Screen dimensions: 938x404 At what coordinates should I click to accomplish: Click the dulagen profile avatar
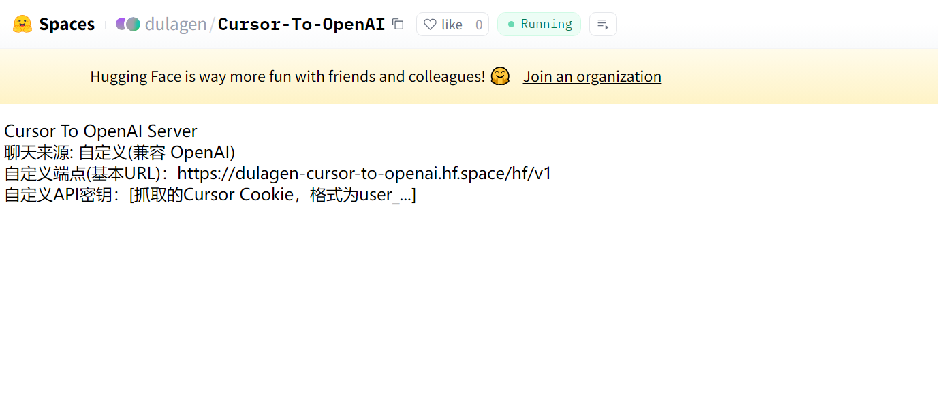(128, 25)
